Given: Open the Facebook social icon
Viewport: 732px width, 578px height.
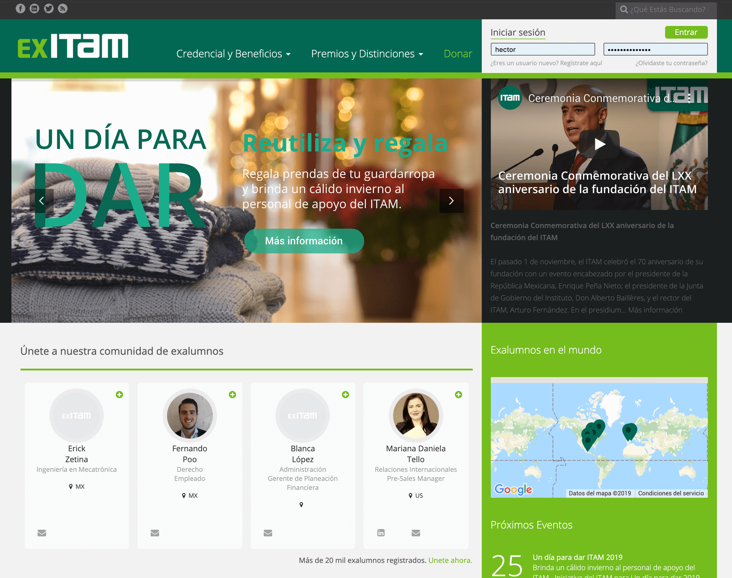Looking at the screenshot, I should (20, 8).
